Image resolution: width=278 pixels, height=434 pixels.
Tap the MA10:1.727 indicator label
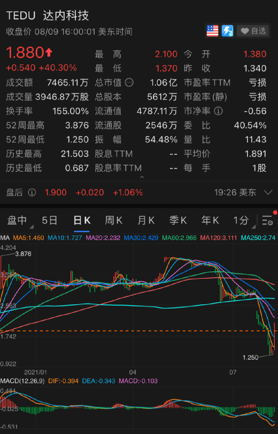click(65, 238)
